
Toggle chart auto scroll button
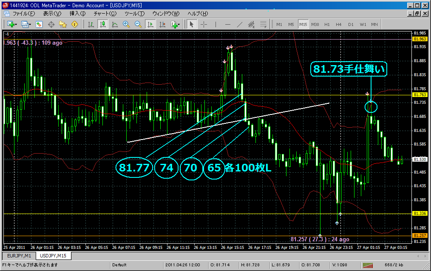(x=150, y=24)
